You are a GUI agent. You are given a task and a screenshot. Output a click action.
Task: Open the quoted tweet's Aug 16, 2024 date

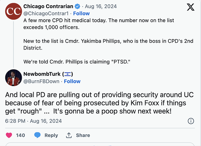[x=101, y=6]
